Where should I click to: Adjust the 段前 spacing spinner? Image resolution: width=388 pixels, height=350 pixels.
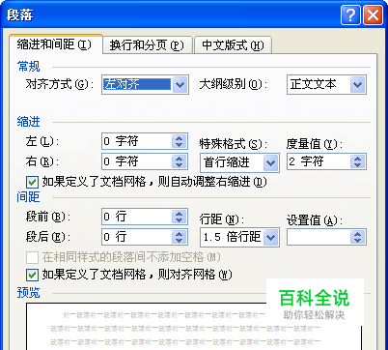click(180, 217)
